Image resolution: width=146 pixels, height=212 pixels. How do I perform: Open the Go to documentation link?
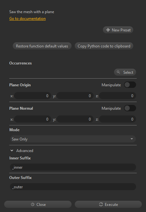(x=27, y=19)
